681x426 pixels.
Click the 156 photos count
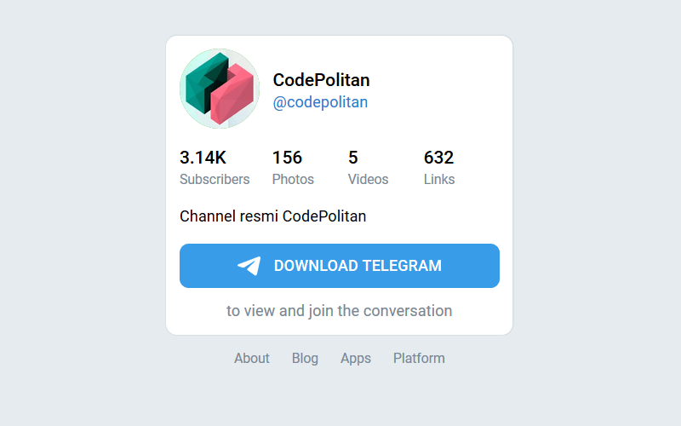(287, 158)
